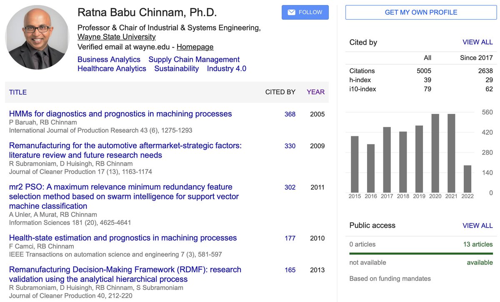Select the Business Analytics interest tag

[x=109, y=59]
